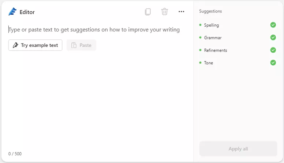This screenshot has height=163, width=284.
Task: Click the pen icon in Try example text
Action: tap(15, 45)
